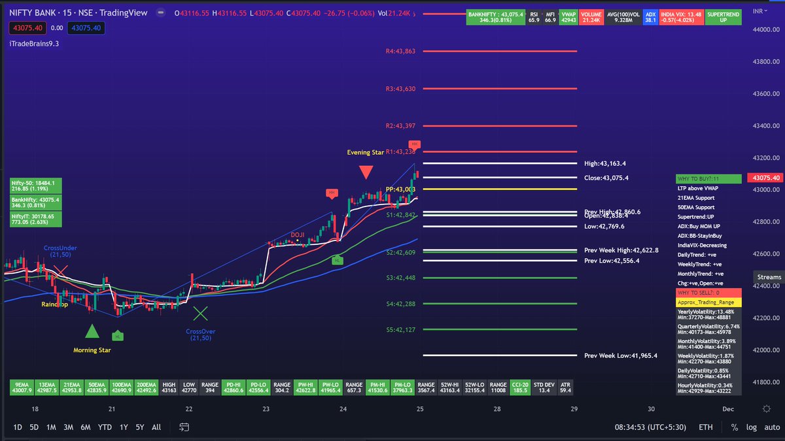This screenshot has width=785, height=441.
Task: Click the NiftyIT: 30178.65 info box
Action: pos(37,219)
